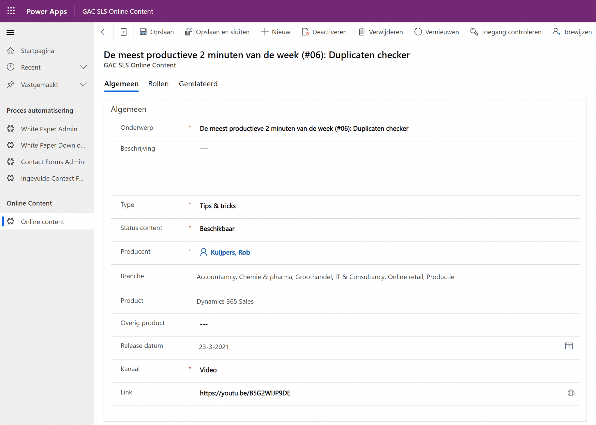Open the app launcher waffle icon
The height and width of the screenshot is (425, 596).
click(11, 11)
